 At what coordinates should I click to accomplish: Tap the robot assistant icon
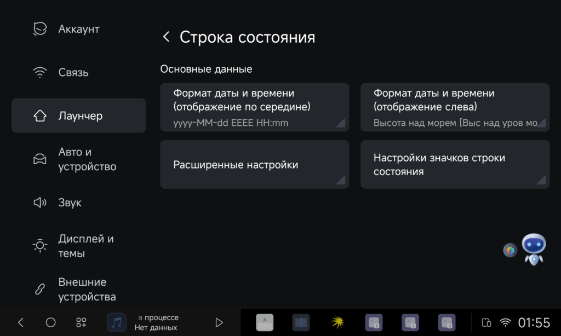(x=534, y=249)
